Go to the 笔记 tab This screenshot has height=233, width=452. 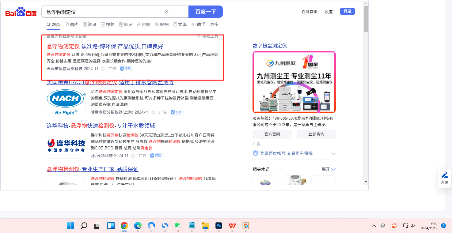pyautogui.click(x=126, y=24)
